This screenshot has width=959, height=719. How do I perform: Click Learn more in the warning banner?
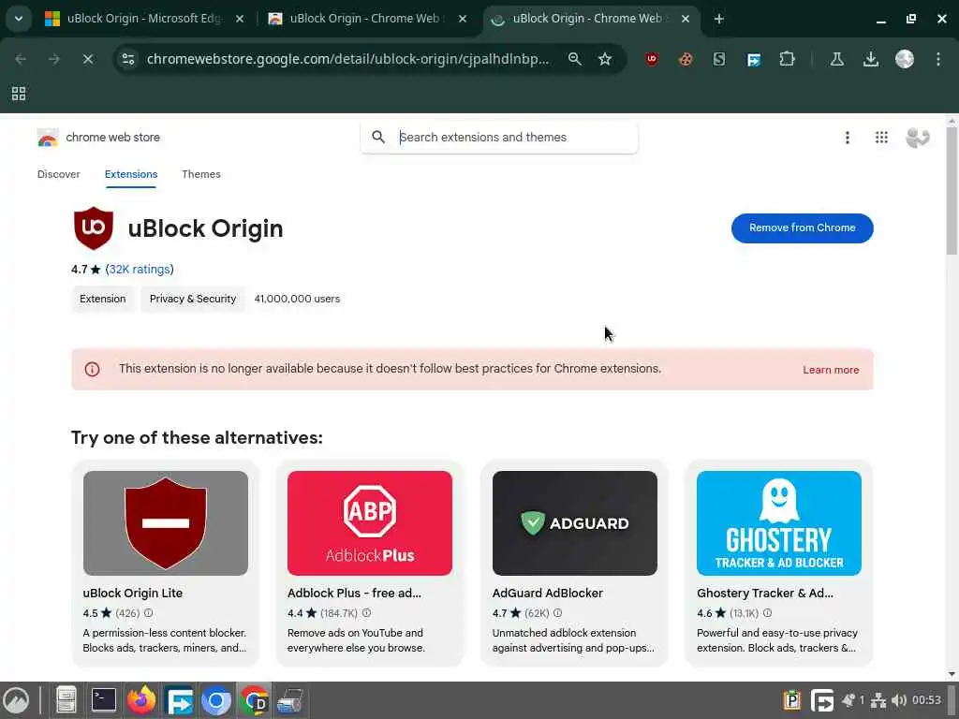[x=831, y=370]
